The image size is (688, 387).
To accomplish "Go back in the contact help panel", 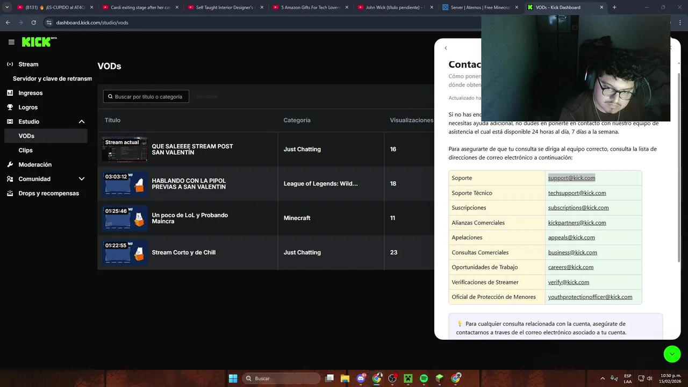I will tap(446, 48).
